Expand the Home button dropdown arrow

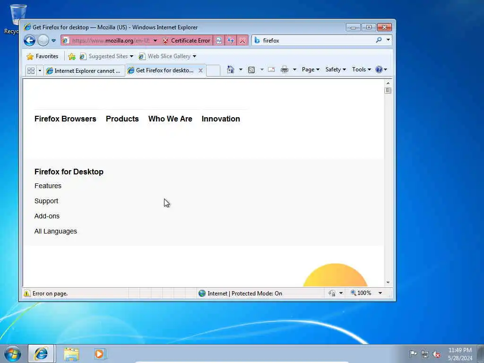(241, 69)
